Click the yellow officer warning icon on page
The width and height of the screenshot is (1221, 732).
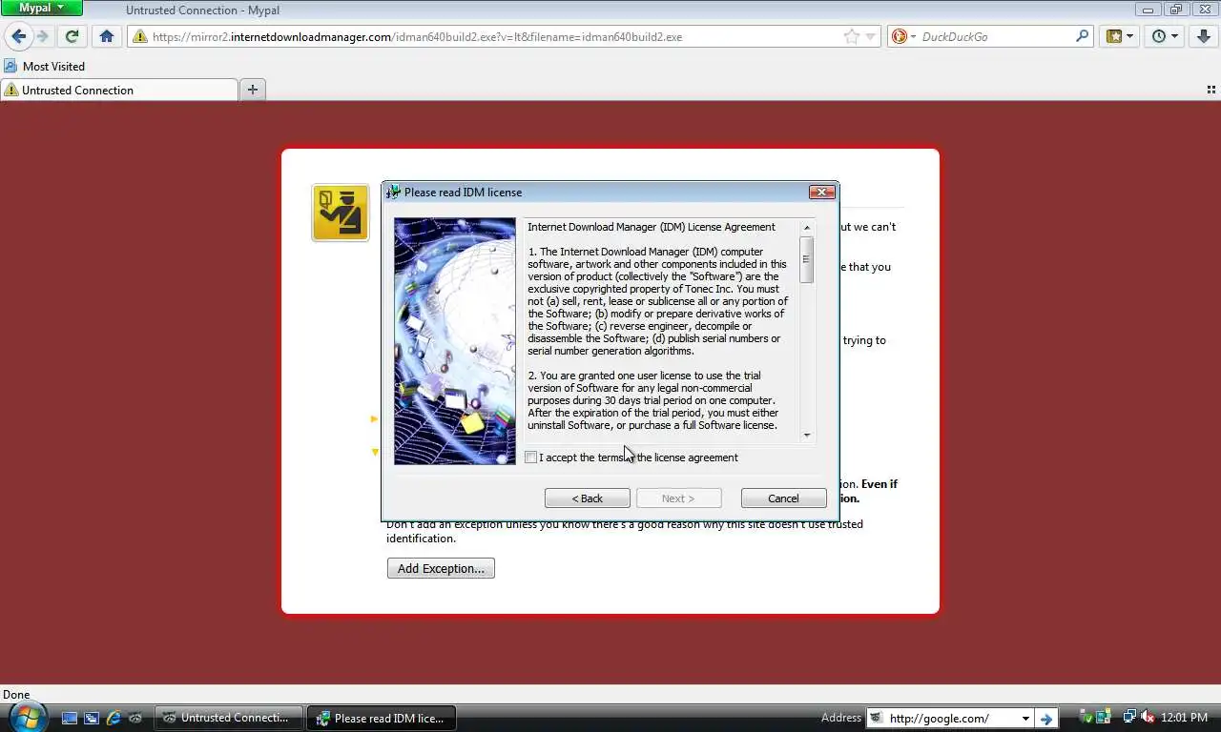pyautogui.click(x=341, y=213)
